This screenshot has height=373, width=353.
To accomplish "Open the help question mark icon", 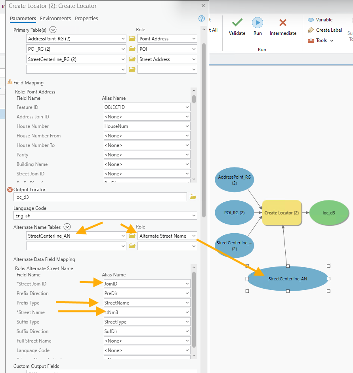I will click(201, 19).
